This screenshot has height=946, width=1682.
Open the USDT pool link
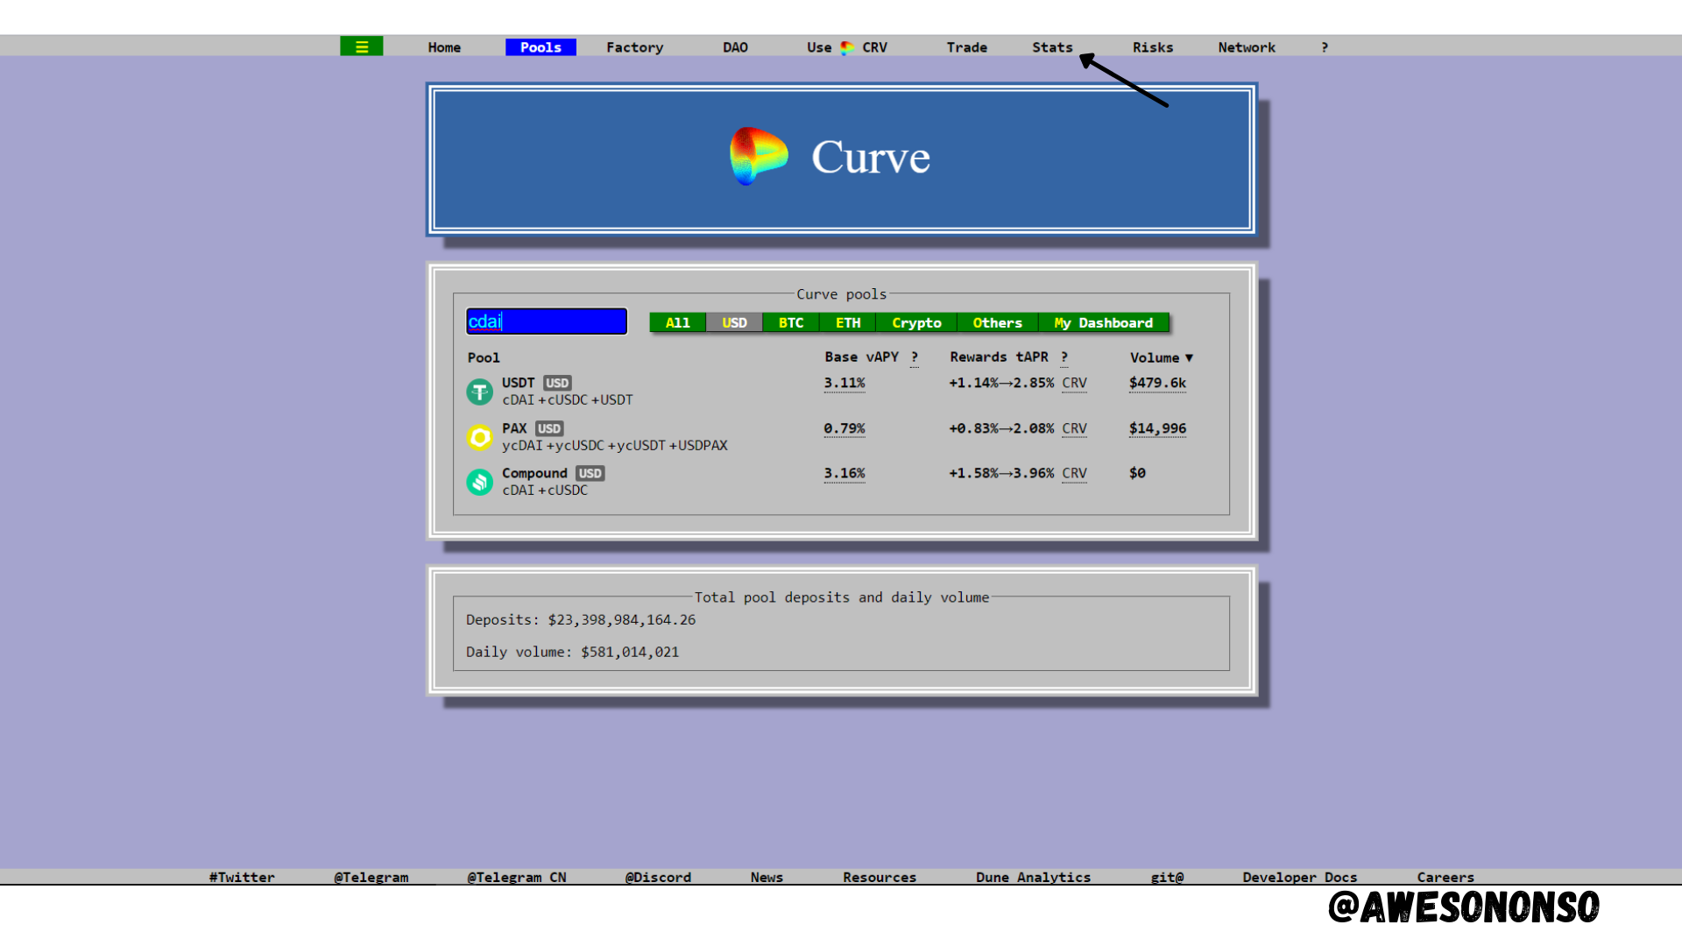(518, 383)
